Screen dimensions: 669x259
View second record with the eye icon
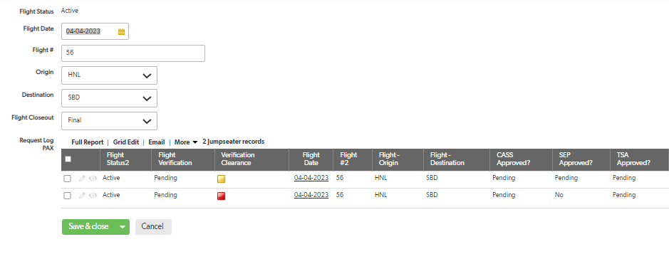tap(93, 196)
